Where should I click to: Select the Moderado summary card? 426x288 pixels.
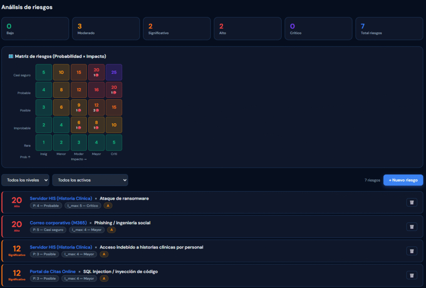click(x=106, y=29)
